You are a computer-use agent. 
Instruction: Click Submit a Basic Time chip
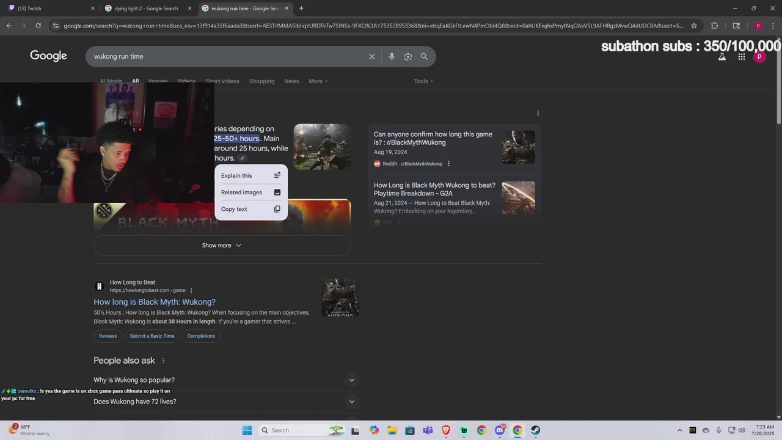click(x=152, y=336)
